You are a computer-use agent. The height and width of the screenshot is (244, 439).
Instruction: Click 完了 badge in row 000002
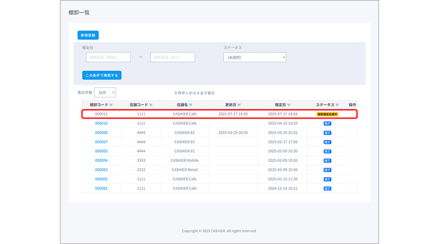tap(327, 179)
